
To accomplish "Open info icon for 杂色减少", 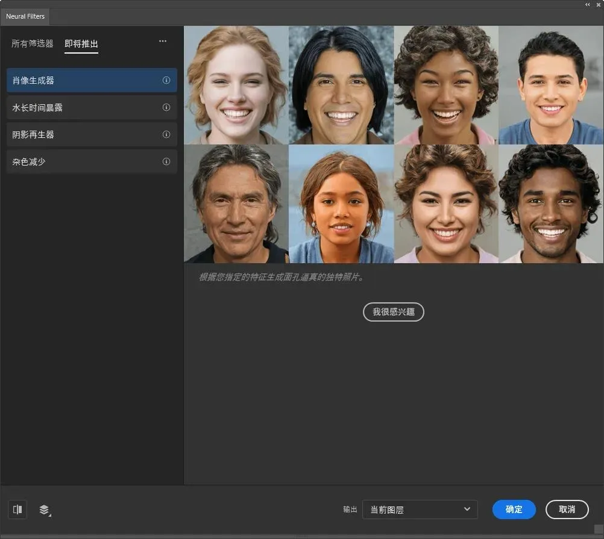I will click(166, 161).
